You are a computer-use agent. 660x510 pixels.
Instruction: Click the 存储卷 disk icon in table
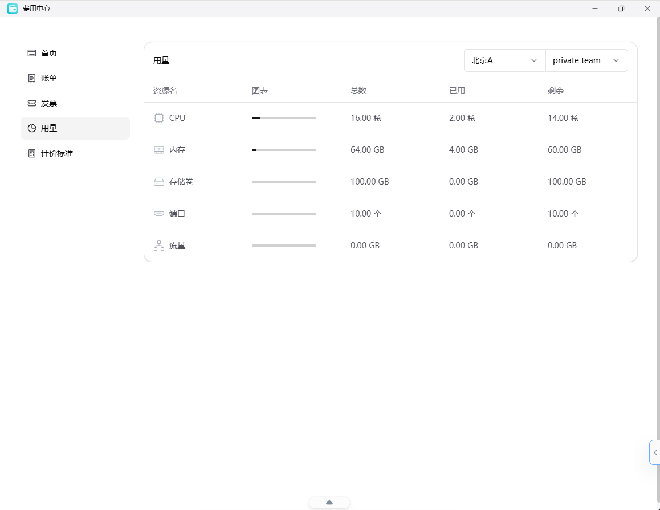pyautogui.click(x=158, y=182)
